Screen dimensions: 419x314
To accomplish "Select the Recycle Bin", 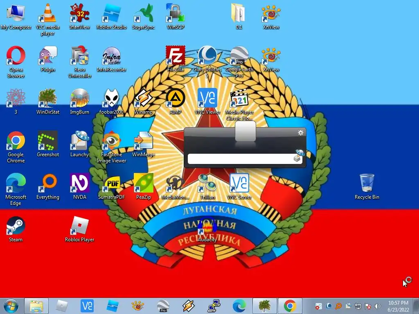I will tap(367, 186).
